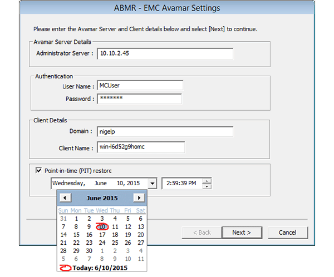The height and width of the screenshot is (277, 334).
Task: Decrease time with the down spinner
Action: pyautogui.click(x=207, y=187)
